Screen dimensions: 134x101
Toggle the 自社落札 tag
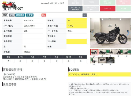(20, 15)
